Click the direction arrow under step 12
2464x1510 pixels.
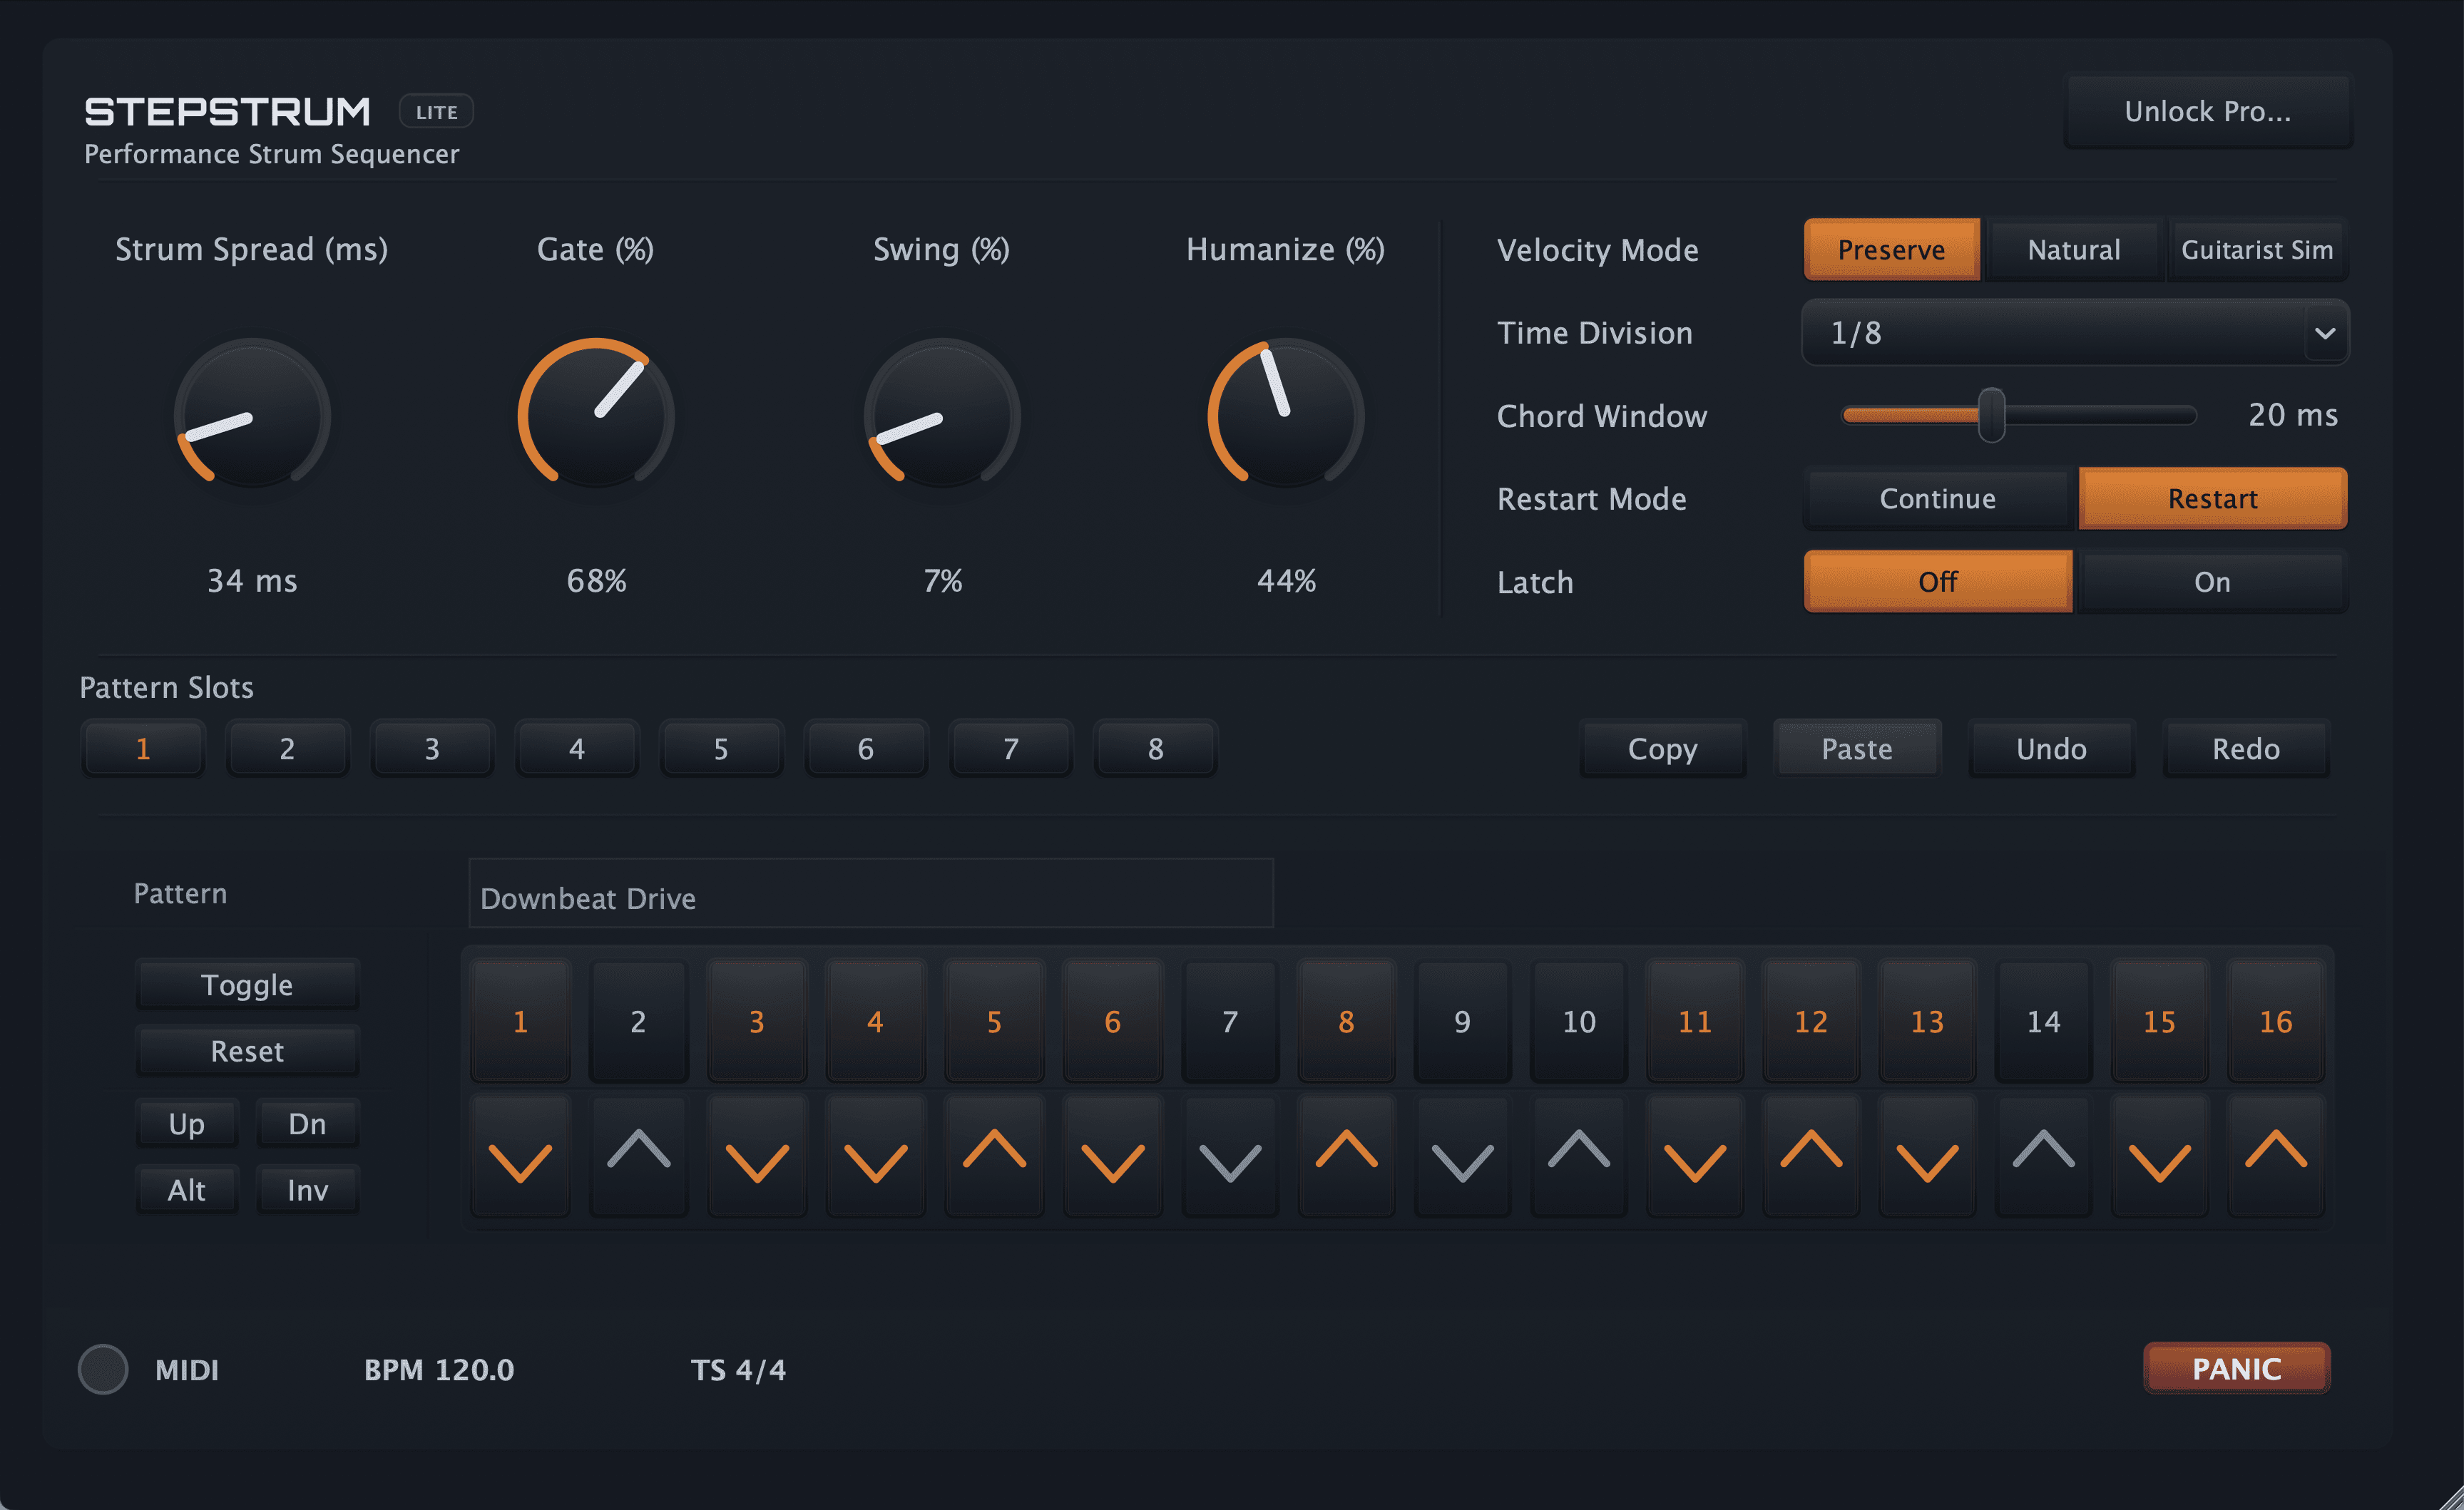[x=1811, y=1156]
